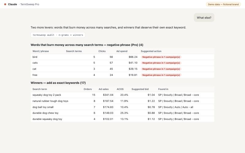Click the Ad spend column header

pyautogui.click(x=122, y=51)
